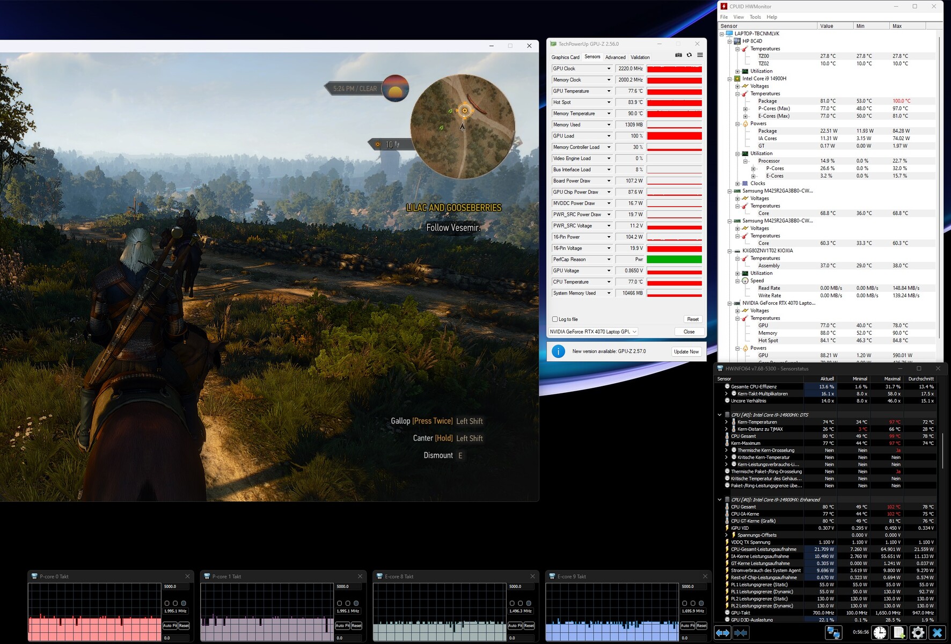Click 5000.0 max field in P-core 0 Takt
951x644 pixels.
coord(176,587)
